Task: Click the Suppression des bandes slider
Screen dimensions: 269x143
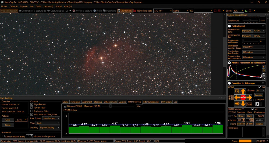Action: pyautogui.click(x=250, y=41)
